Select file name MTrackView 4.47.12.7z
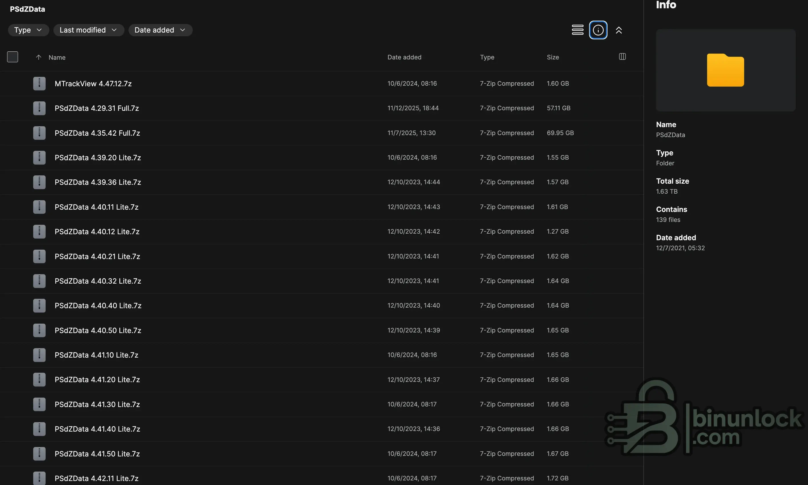Viewport: 808px width, 485px height. (x=93, y=84)
